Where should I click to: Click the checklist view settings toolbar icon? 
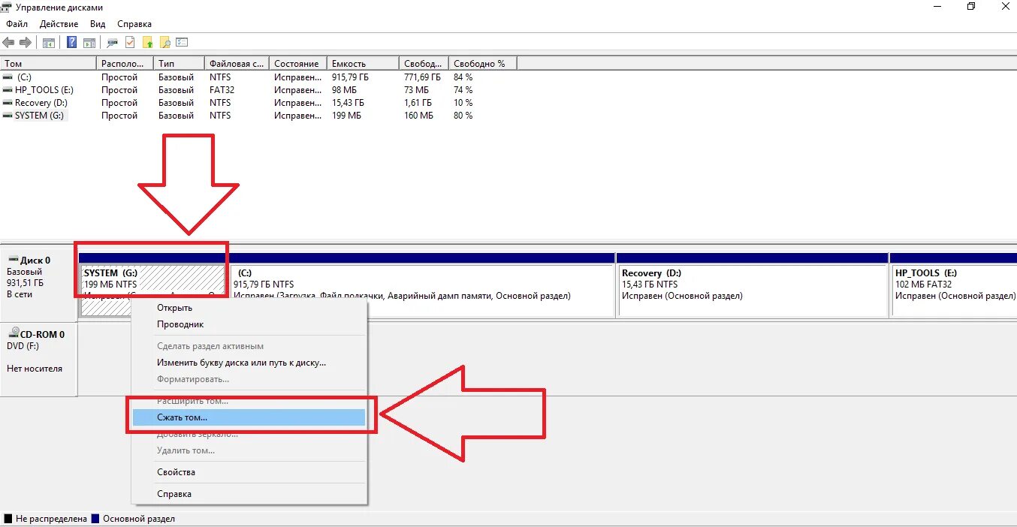click(182, 43)
